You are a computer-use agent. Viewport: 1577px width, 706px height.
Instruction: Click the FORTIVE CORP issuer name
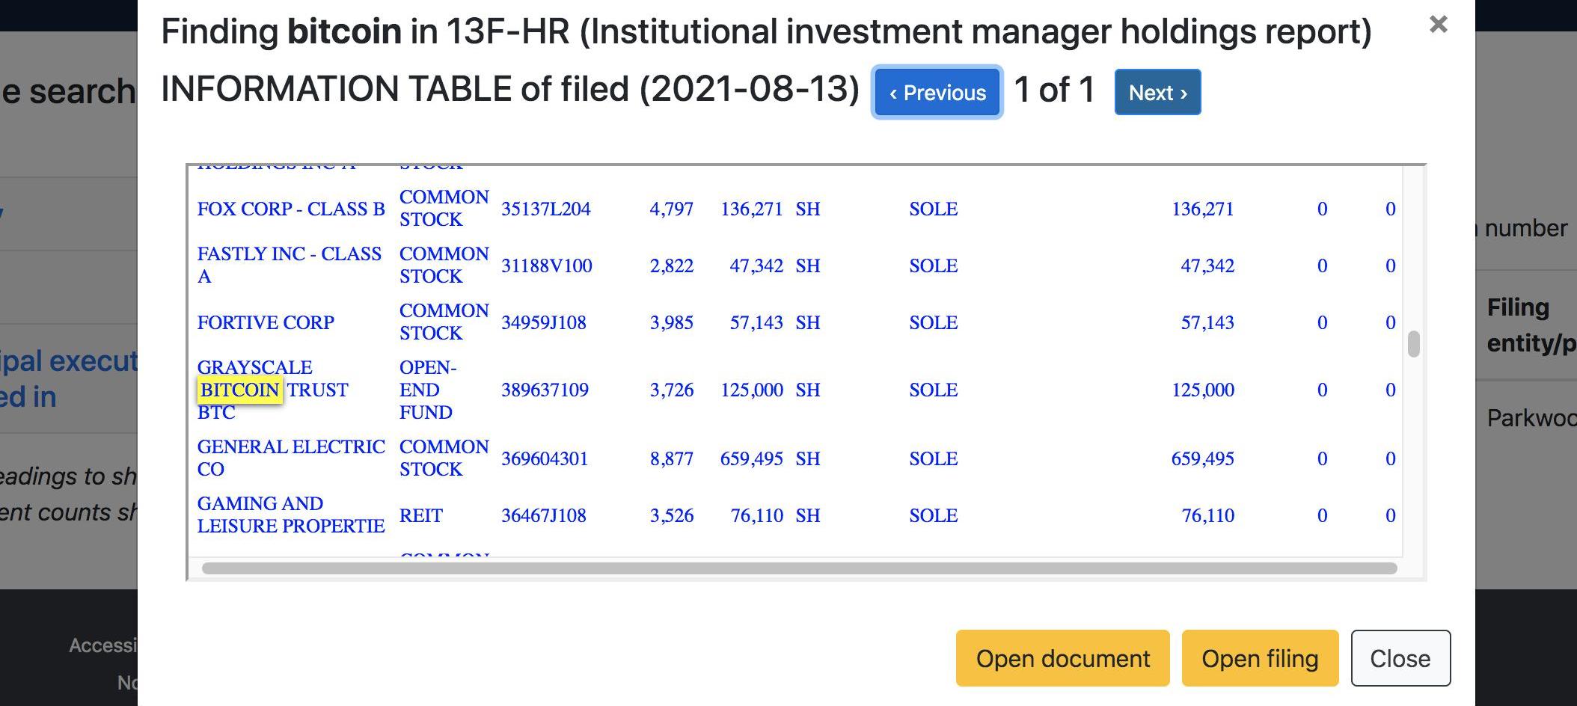click(266, 322)
